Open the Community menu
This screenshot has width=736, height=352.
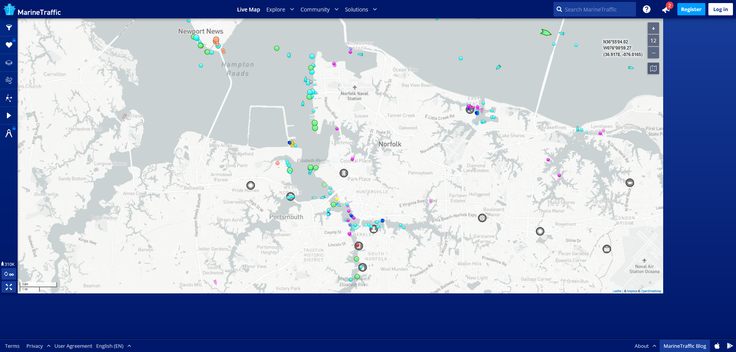click(315, 10)
